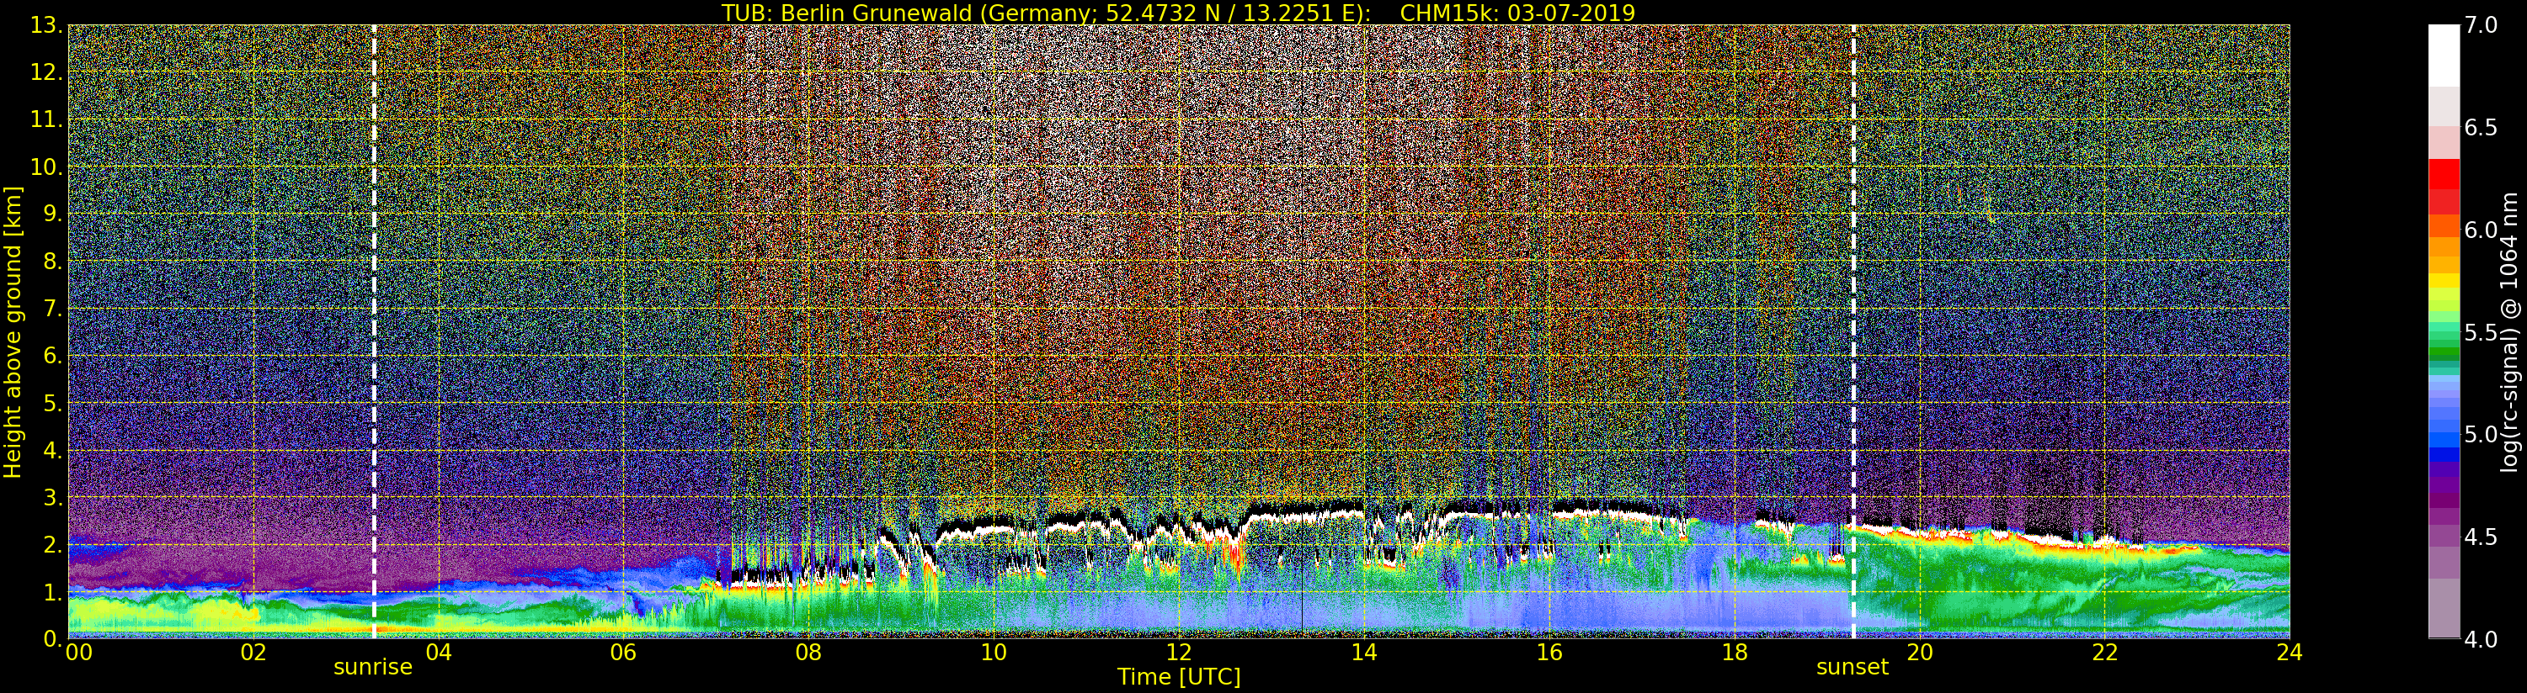Click the height tick label '2.'
Screen dimensions: 2527x693
(52, 544)
